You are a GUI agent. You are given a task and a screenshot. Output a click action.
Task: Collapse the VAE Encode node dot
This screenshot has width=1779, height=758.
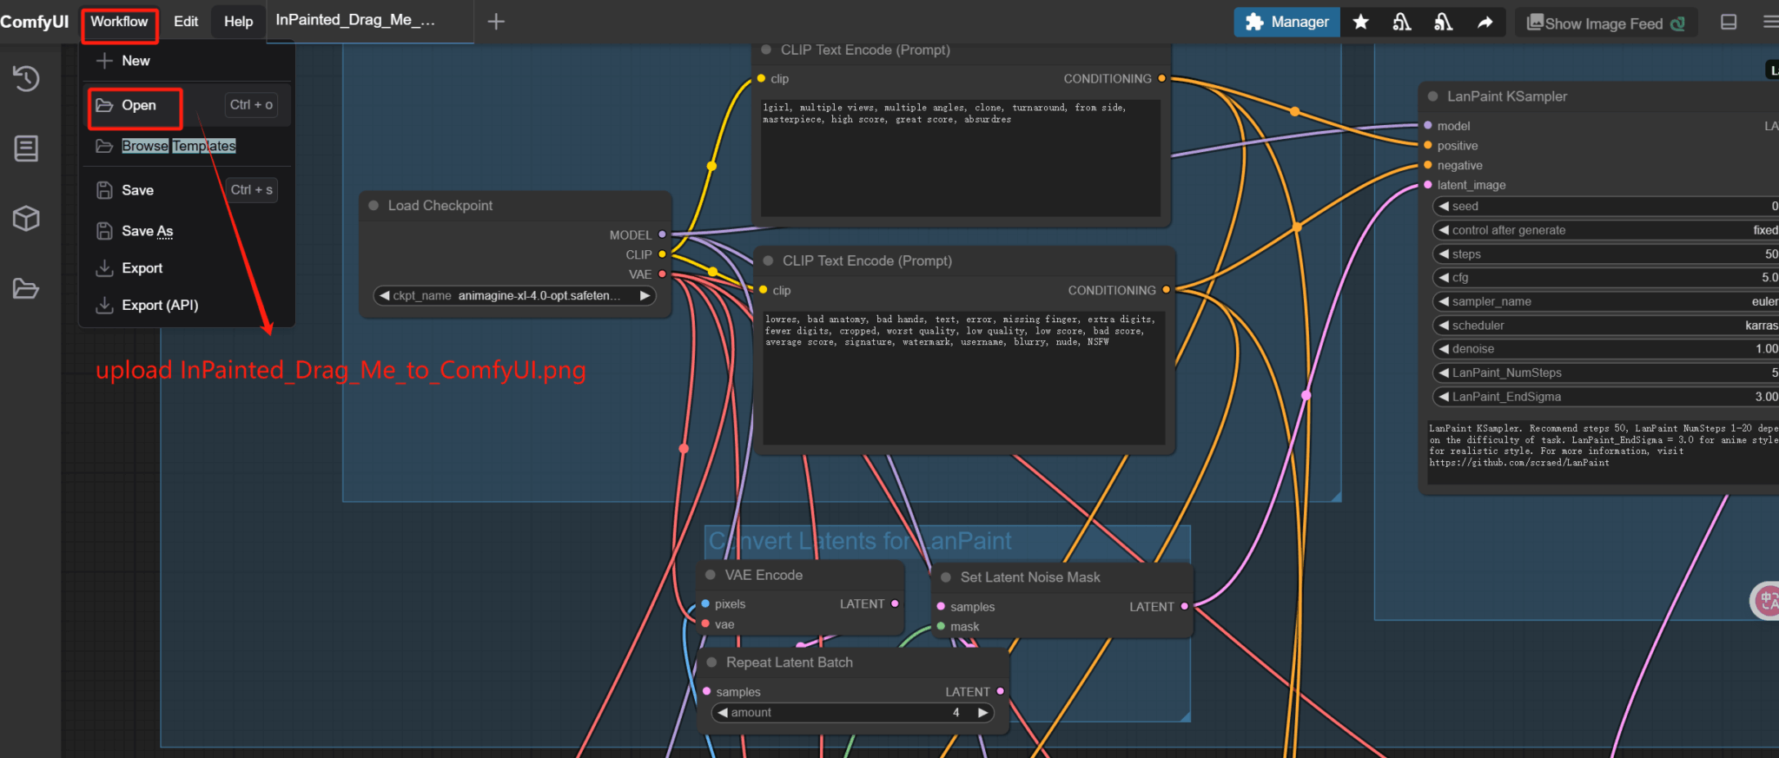click(711, 575)
